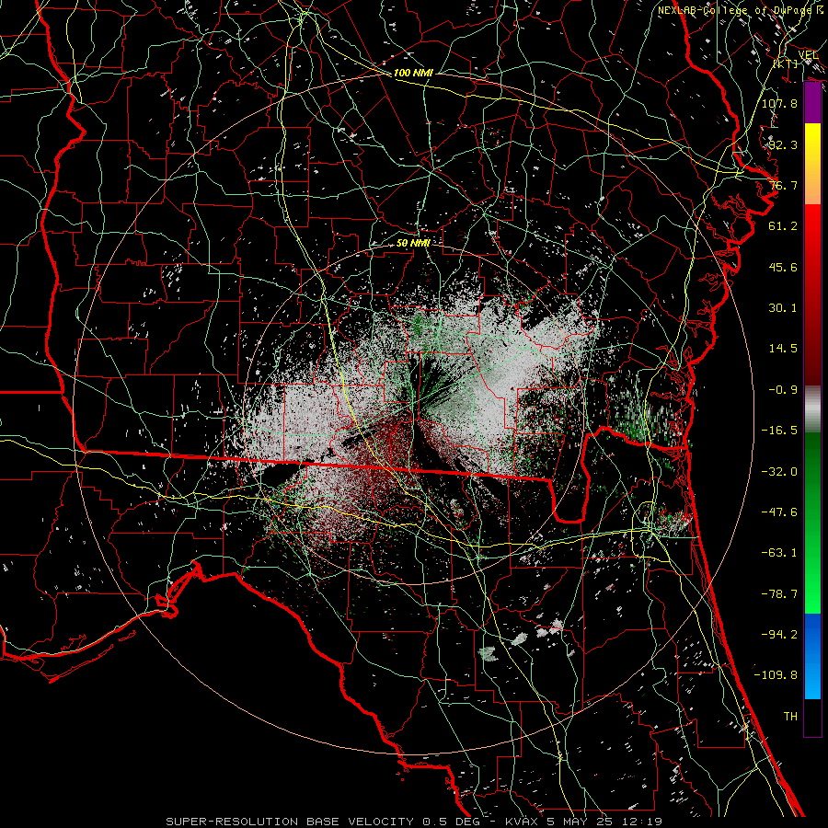Click the "5 MAY 25 12:19" timestamp
The width and height of the screenshot is (828, 828).
[x=604, y=822]
